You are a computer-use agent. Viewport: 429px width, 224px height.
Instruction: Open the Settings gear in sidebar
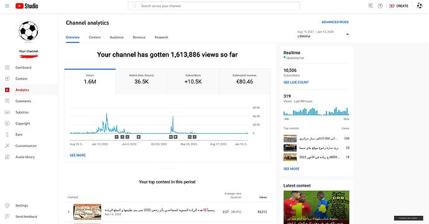[x=7, y=205]
